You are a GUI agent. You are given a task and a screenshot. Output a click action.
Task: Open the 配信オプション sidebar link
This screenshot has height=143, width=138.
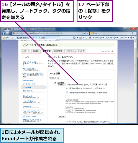(28, 91)
